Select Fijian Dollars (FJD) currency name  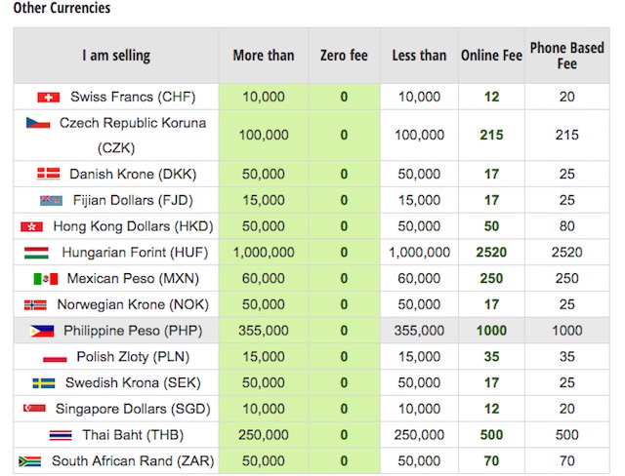coord(133,200)
